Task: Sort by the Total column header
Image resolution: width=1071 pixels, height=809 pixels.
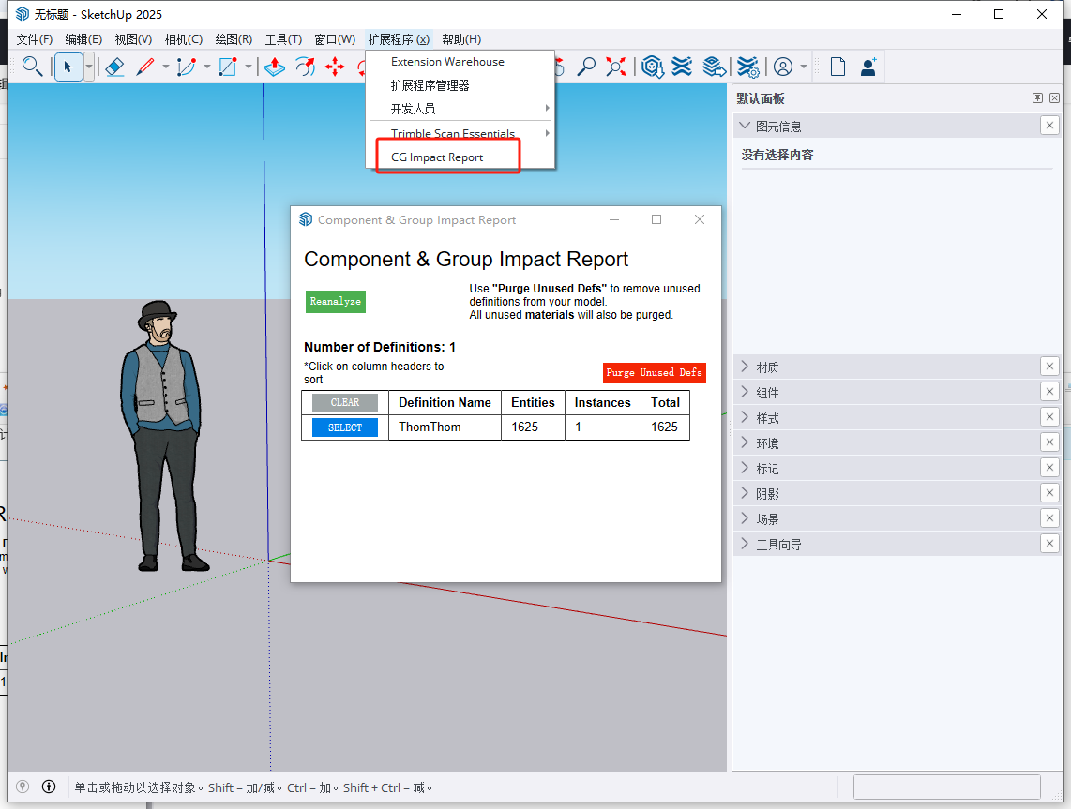Action: click(665, 403)
